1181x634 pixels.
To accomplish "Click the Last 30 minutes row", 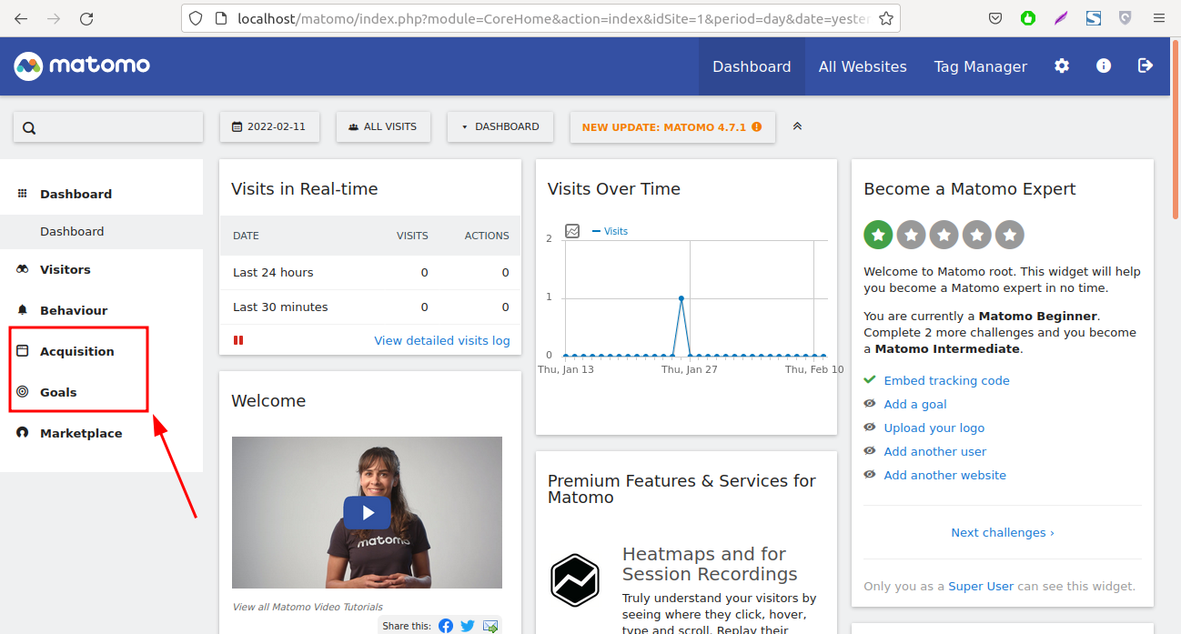I will (370, 307).
